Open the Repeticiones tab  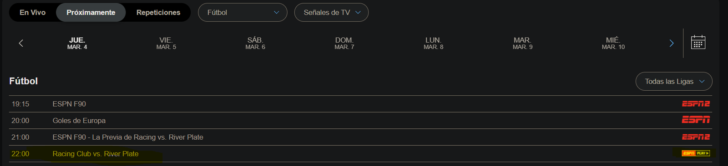[x=158, y=12]
